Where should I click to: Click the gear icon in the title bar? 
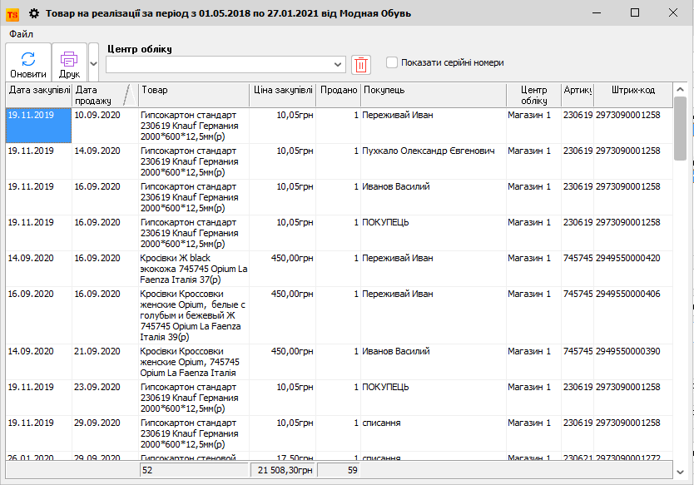pyautogui.click(x=34, y=13)
